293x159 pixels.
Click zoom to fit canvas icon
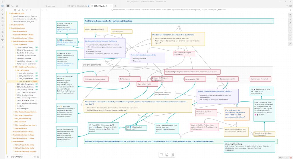point(290,27)
